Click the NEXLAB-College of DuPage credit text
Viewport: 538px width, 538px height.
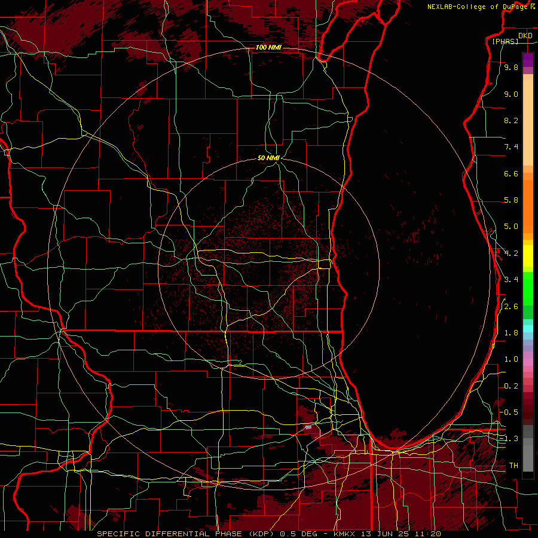coord(478,7)
